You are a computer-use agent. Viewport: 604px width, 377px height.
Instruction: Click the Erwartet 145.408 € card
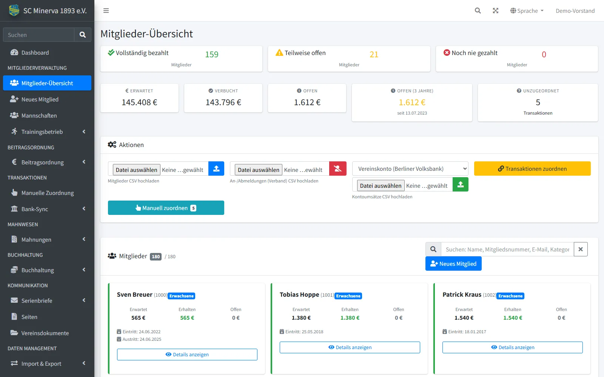[139, 98]
